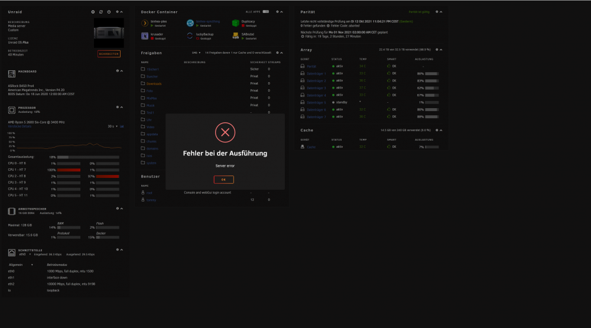
Task: Open Cache settings gear
Action: pyautogui.click(x=437, y=130)
